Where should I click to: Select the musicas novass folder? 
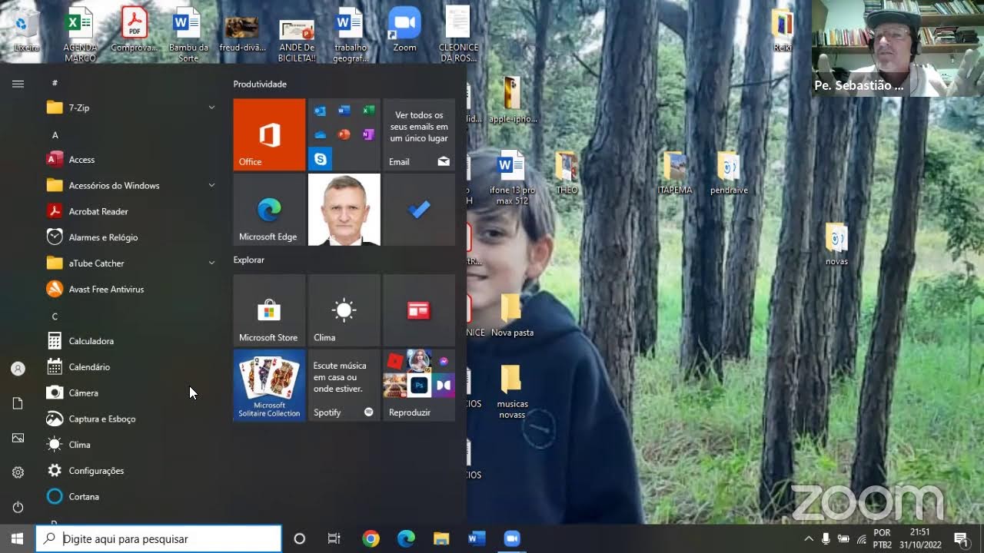(x=512, y=392)
